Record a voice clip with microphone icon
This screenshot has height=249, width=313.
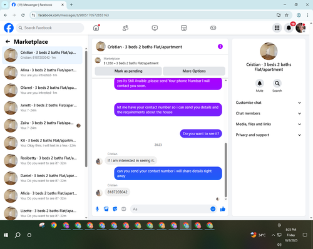click(x=97, y=209)
